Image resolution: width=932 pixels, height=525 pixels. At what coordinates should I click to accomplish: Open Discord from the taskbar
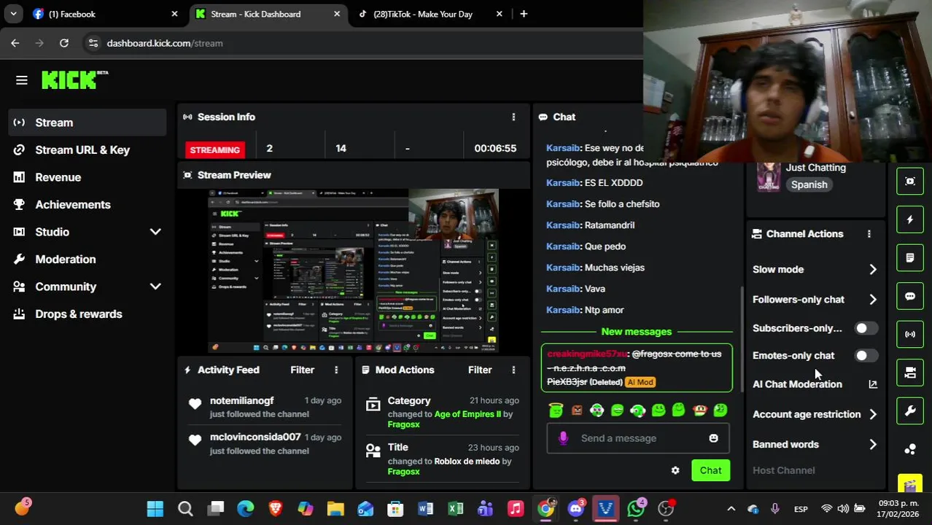(576, 508)
